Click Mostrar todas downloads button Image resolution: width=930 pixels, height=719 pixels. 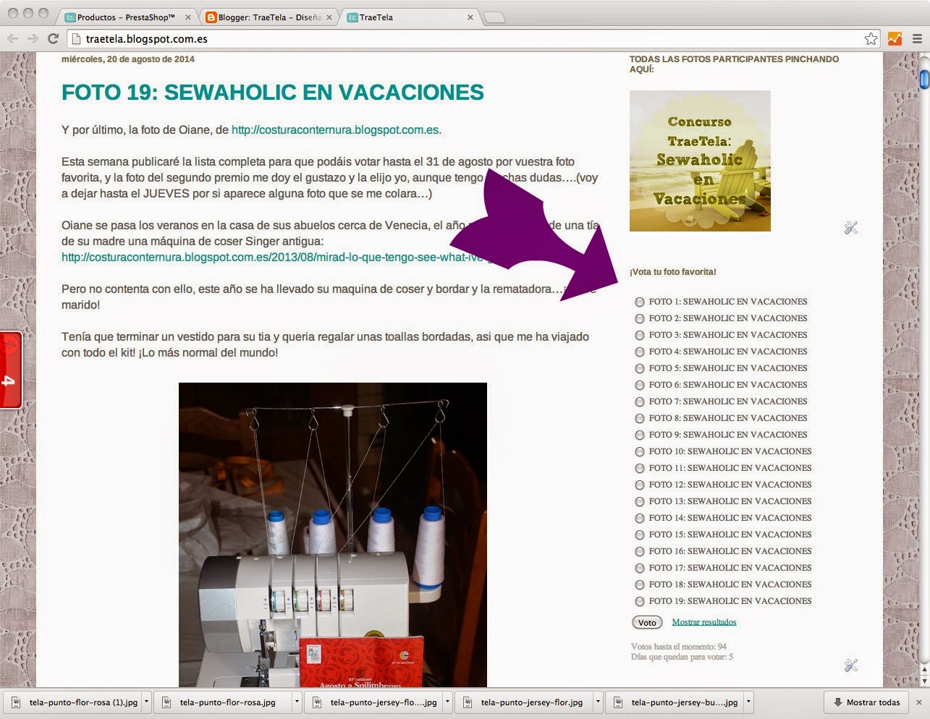coord(866,702)
